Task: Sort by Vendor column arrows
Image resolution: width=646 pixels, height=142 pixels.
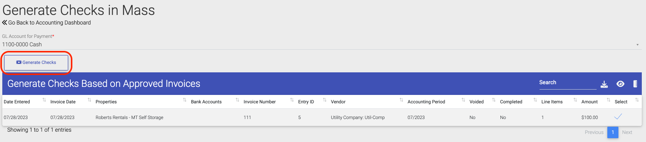Action: (x=401, y=100)
